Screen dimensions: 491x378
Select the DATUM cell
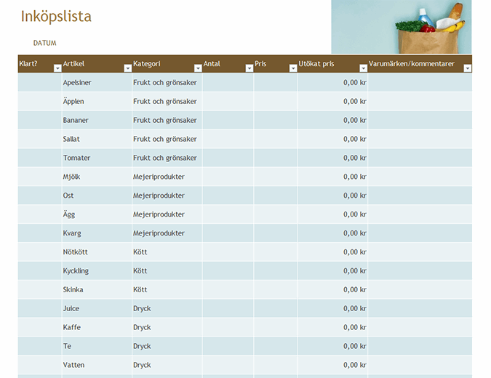pyautogui.click(x=45, y=43)
